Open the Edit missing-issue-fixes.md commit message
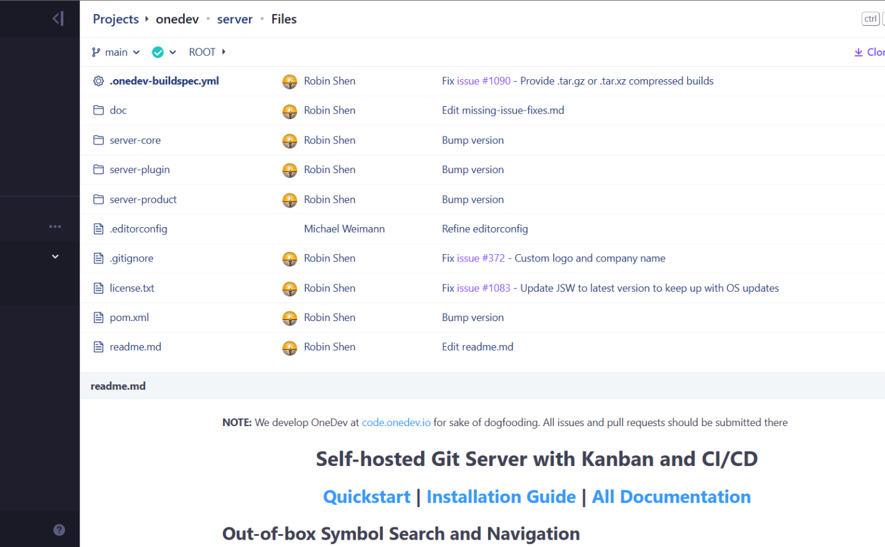885x547 pixels. click(503, 111)
